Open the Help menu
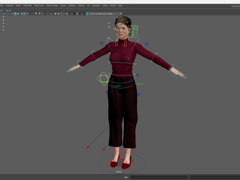This screenshot has height=180, width=240. 120,5
